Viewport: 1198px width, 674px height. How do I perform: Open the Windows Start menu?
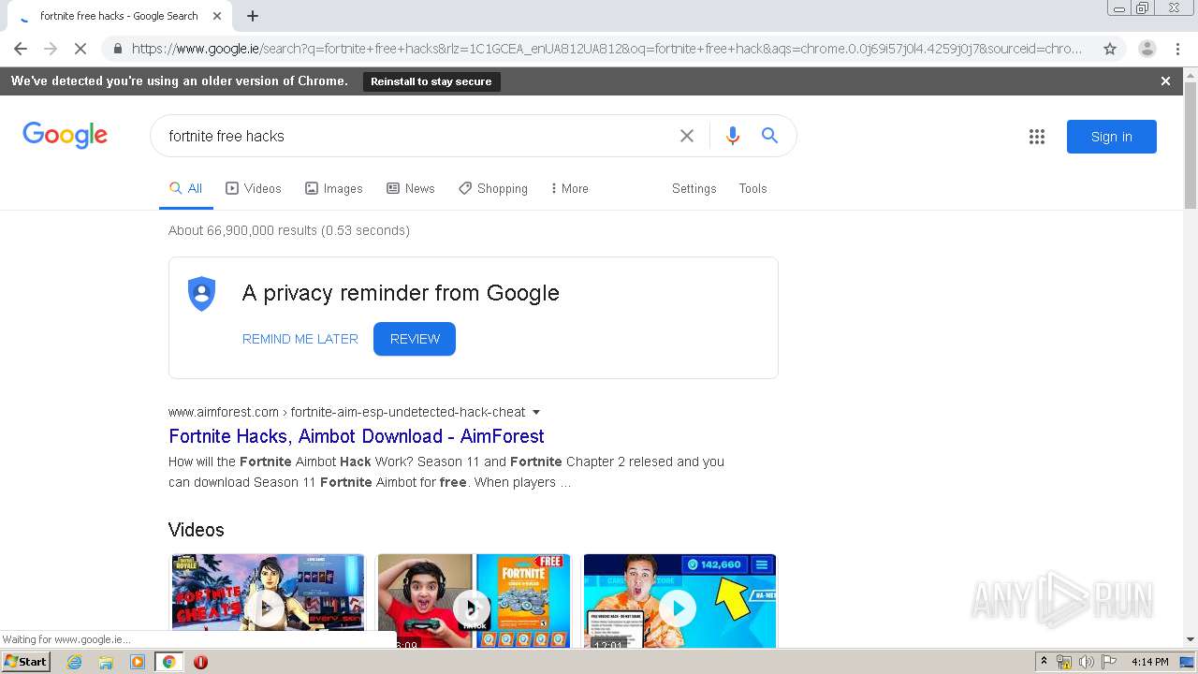coord(25,662)
